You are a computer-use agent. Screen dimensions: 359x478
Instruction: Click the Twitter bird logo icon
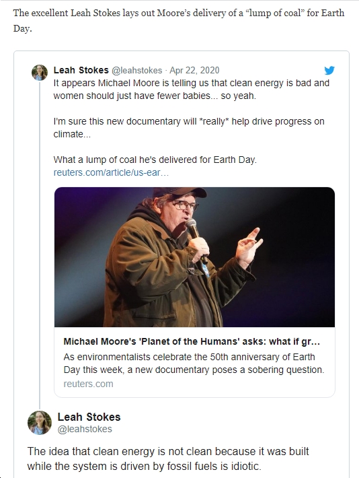point(329,71)
